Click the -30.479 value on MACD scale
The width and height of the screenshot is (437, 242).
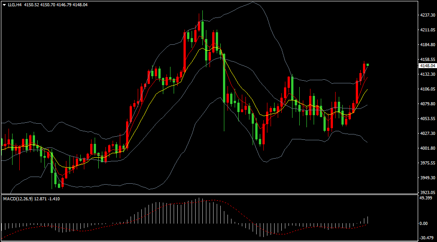[x=425, y=238]
